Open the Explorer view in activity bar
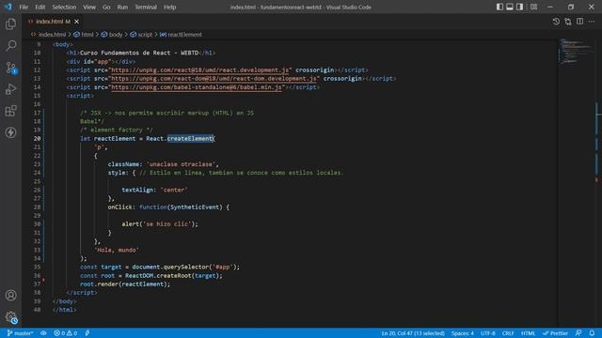602x338 pixels. point(10,24)
